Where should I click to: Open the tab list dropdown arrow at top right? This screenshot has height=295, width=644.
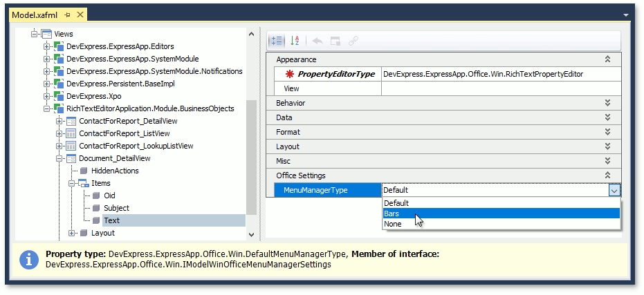pos(626,15)
